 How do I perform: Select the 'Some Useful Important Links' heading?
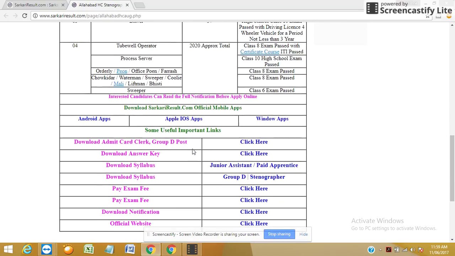pos(183,130)
